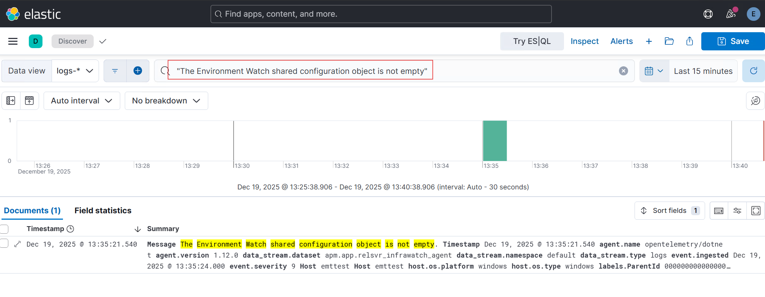Click the share icon in toolbar

[690, 41]
